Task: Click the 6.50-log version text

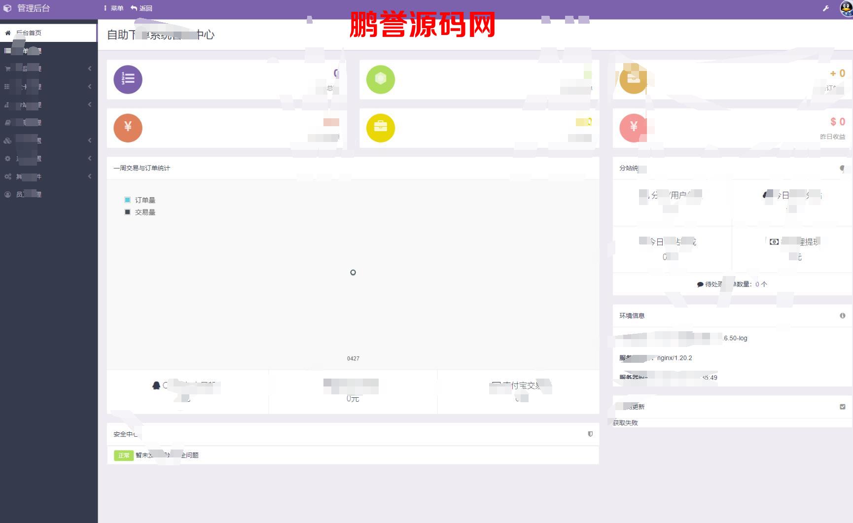Action: click(735, 338)
